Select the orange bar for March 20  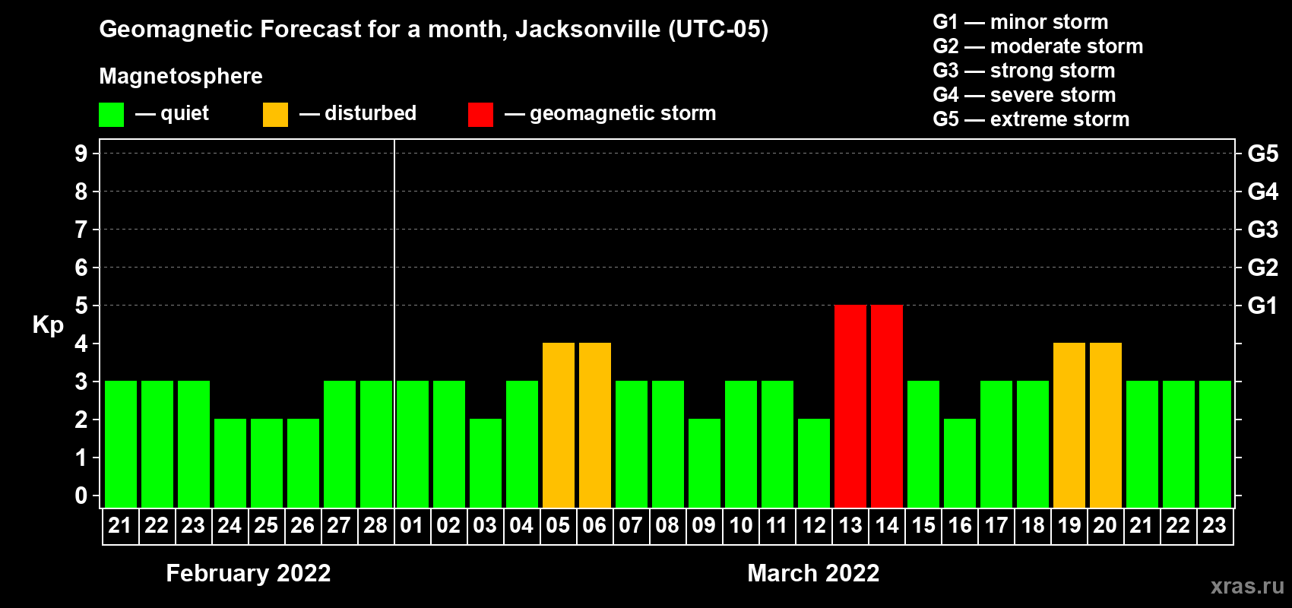(x=1106, y=425)
